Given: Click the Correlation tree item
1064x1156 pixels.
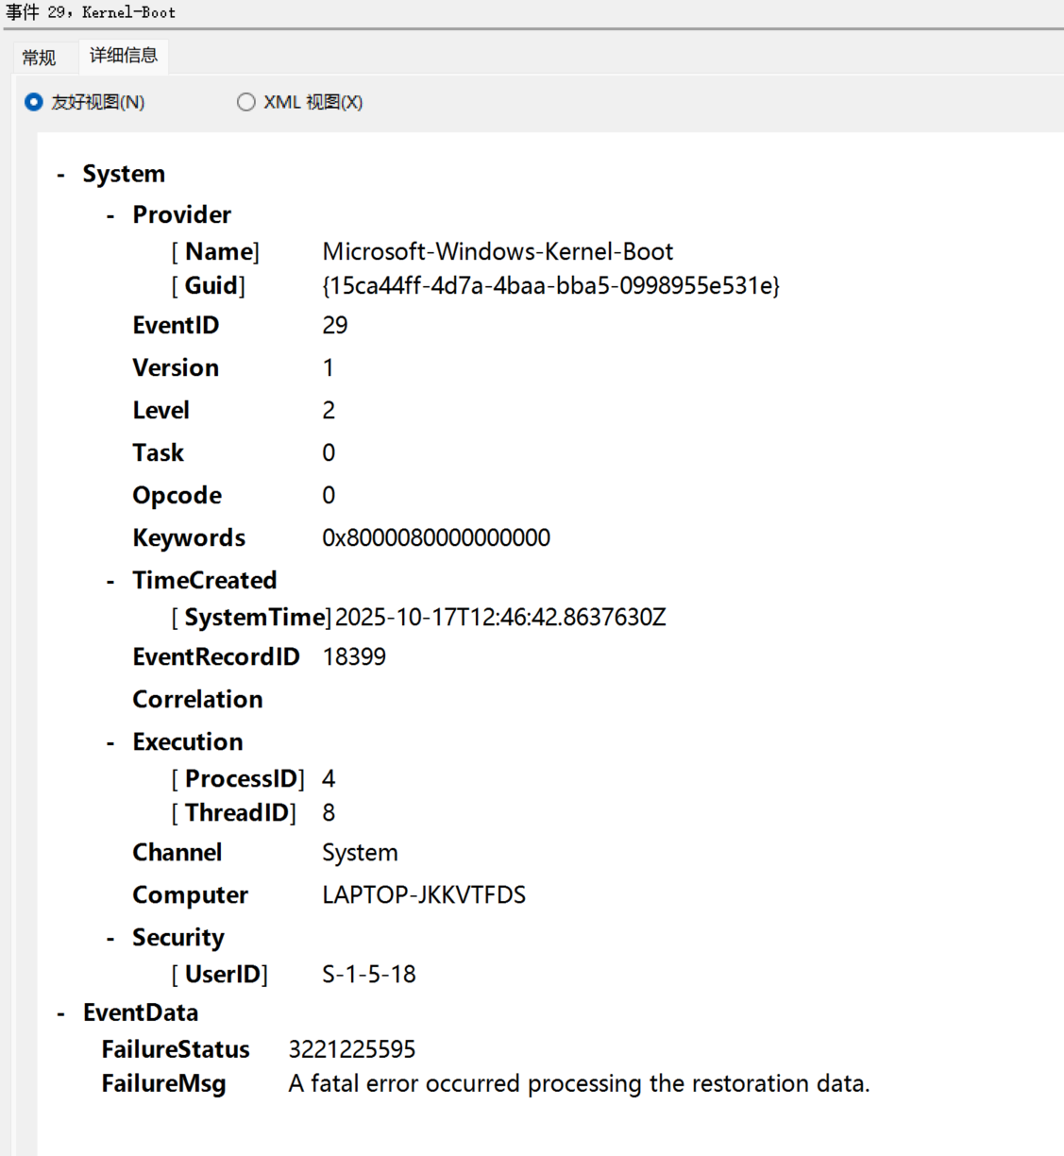Looking at the screenshot, I should click(x=197, y=699).
